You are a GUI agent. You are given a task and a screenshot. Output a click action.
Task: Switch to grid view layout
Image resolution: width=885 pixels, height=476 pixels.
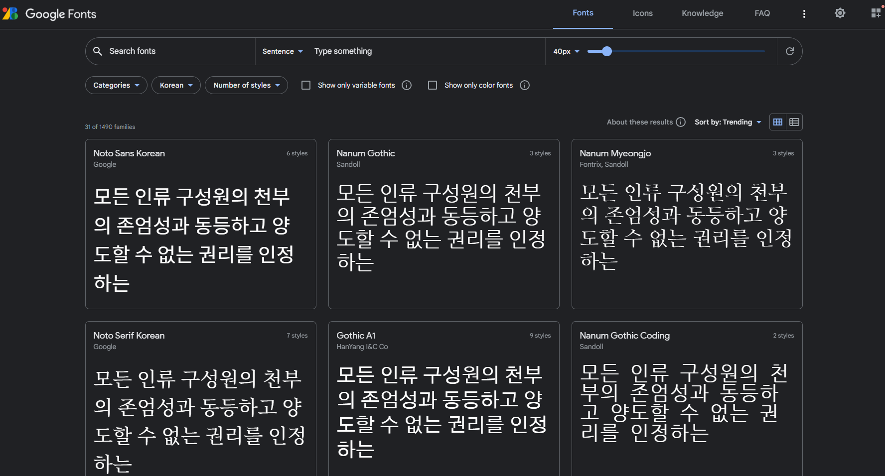pyautogui.click(x=778, y=122)
